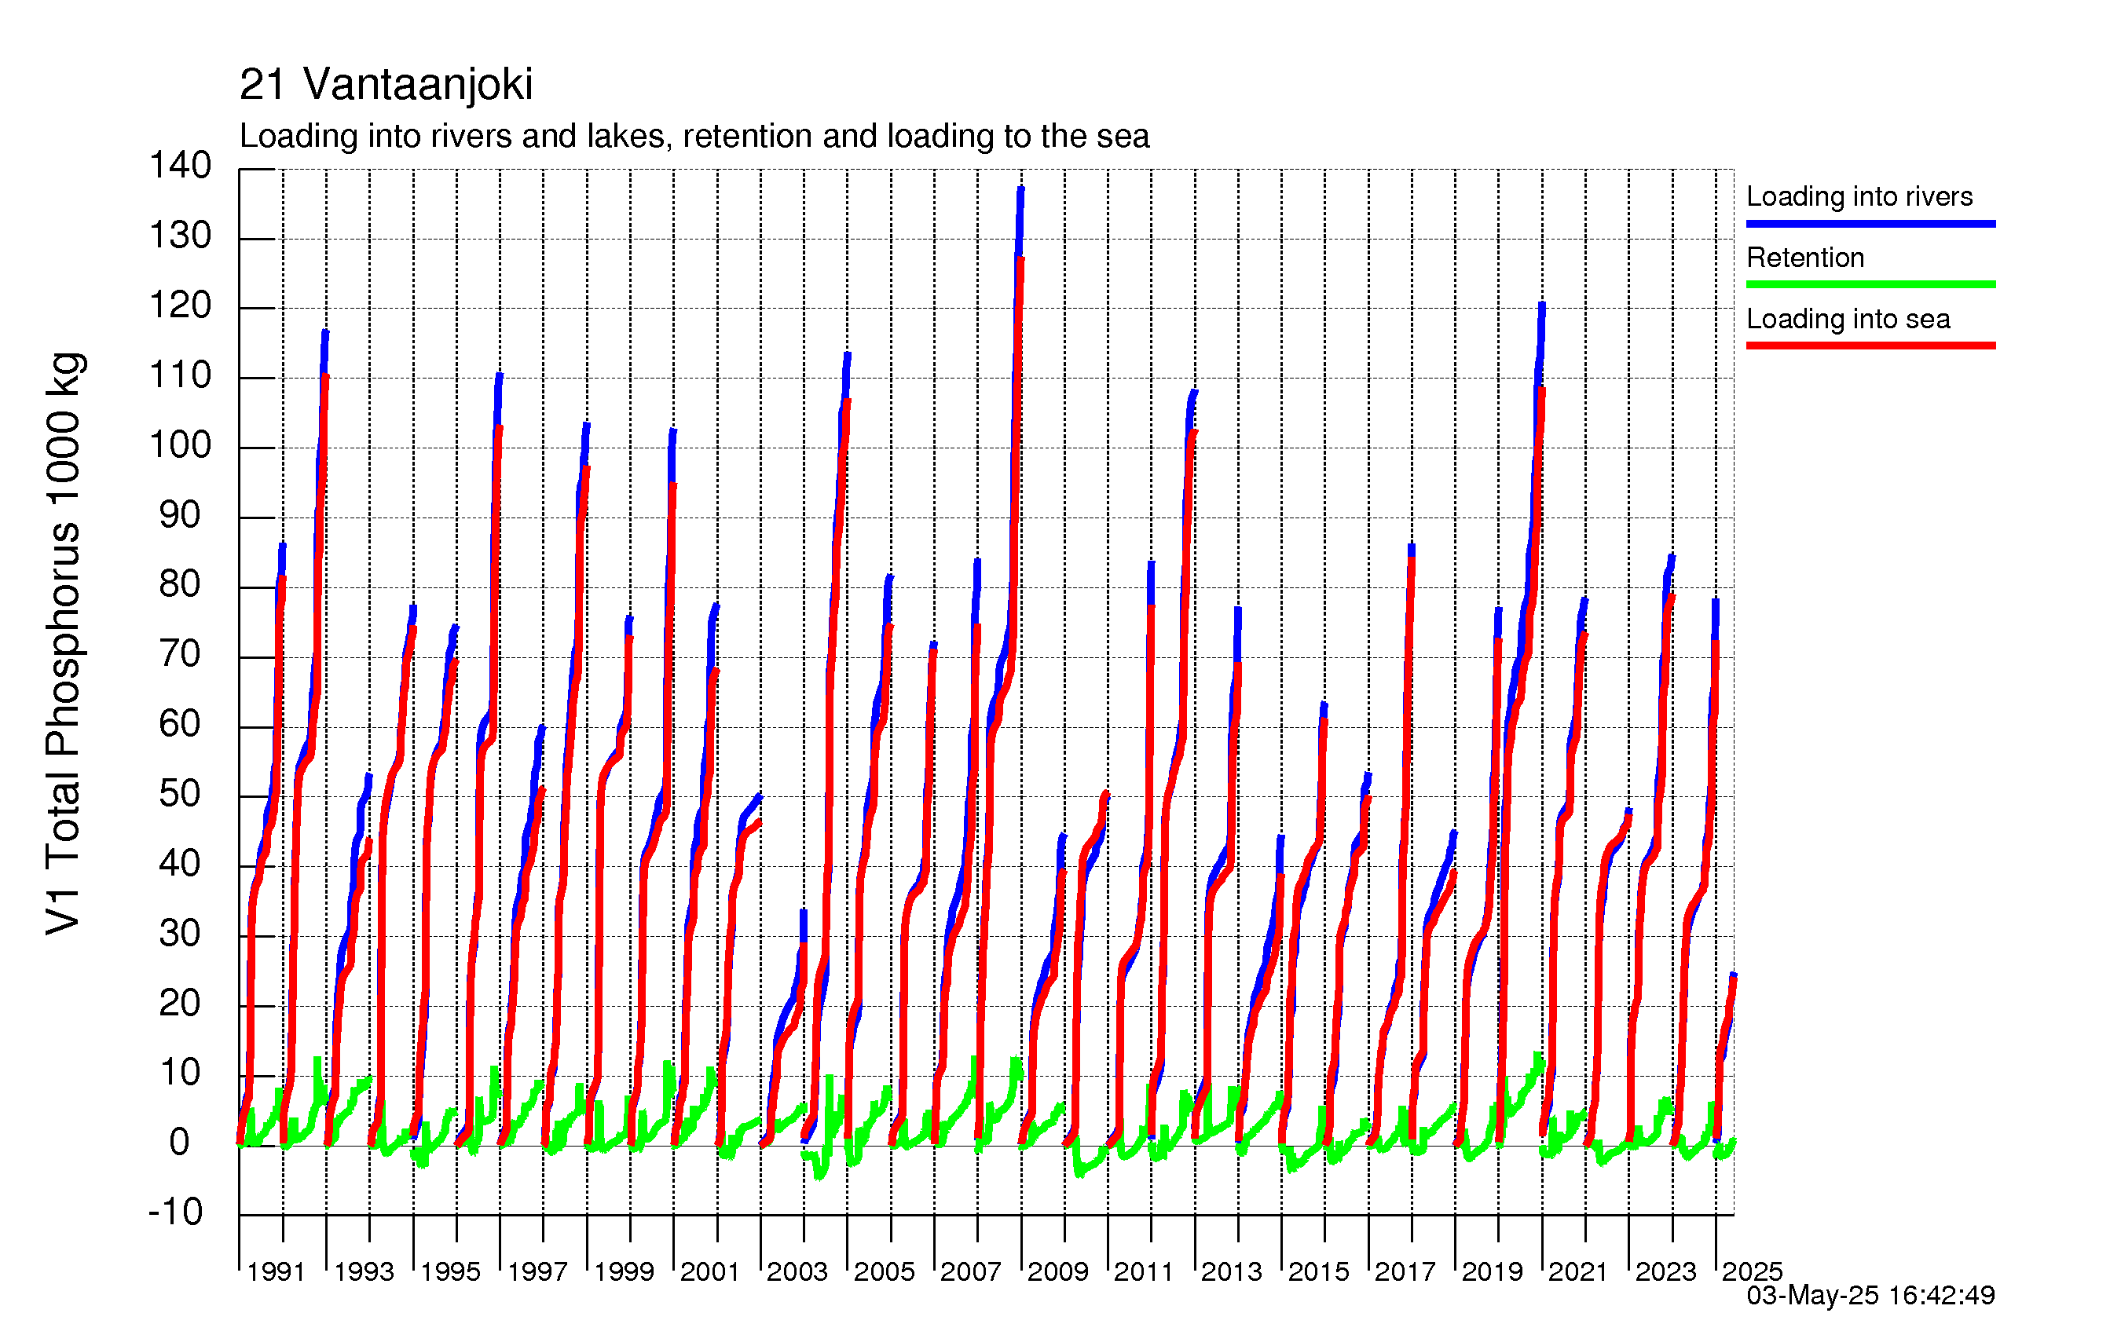
Task: Click the x-axis year label 1995
Action: pos(450,1271)
